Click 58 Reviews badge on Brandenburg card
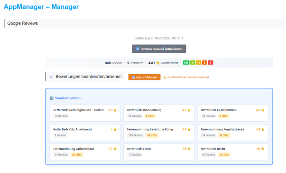This screenshot has height=173, width=286. click(135, 116)
